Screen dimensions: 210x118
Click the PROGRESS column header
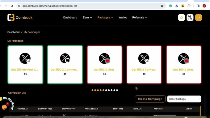click(158, 109)
